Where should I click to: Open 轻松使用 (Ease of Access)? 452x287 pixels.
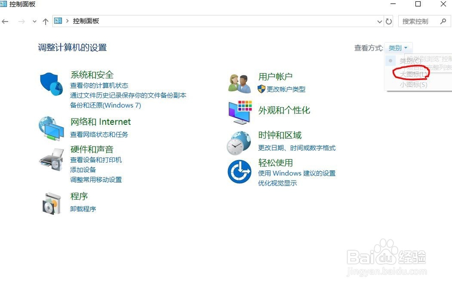coord(276,163)
